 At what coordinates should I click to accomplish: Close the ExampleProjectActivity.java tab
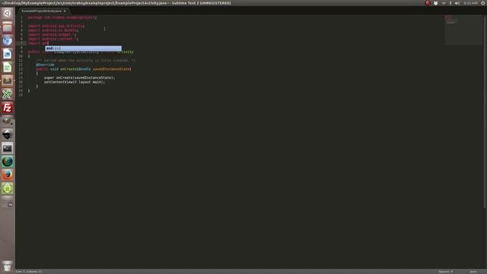65,11
